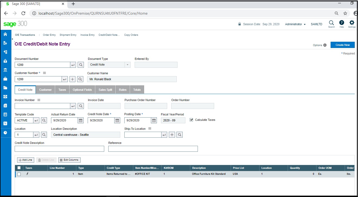Click the calendar icon beside Posting Date
Image resolution: width=358 pixels, height=197 pixels.
tap(153, 120)
